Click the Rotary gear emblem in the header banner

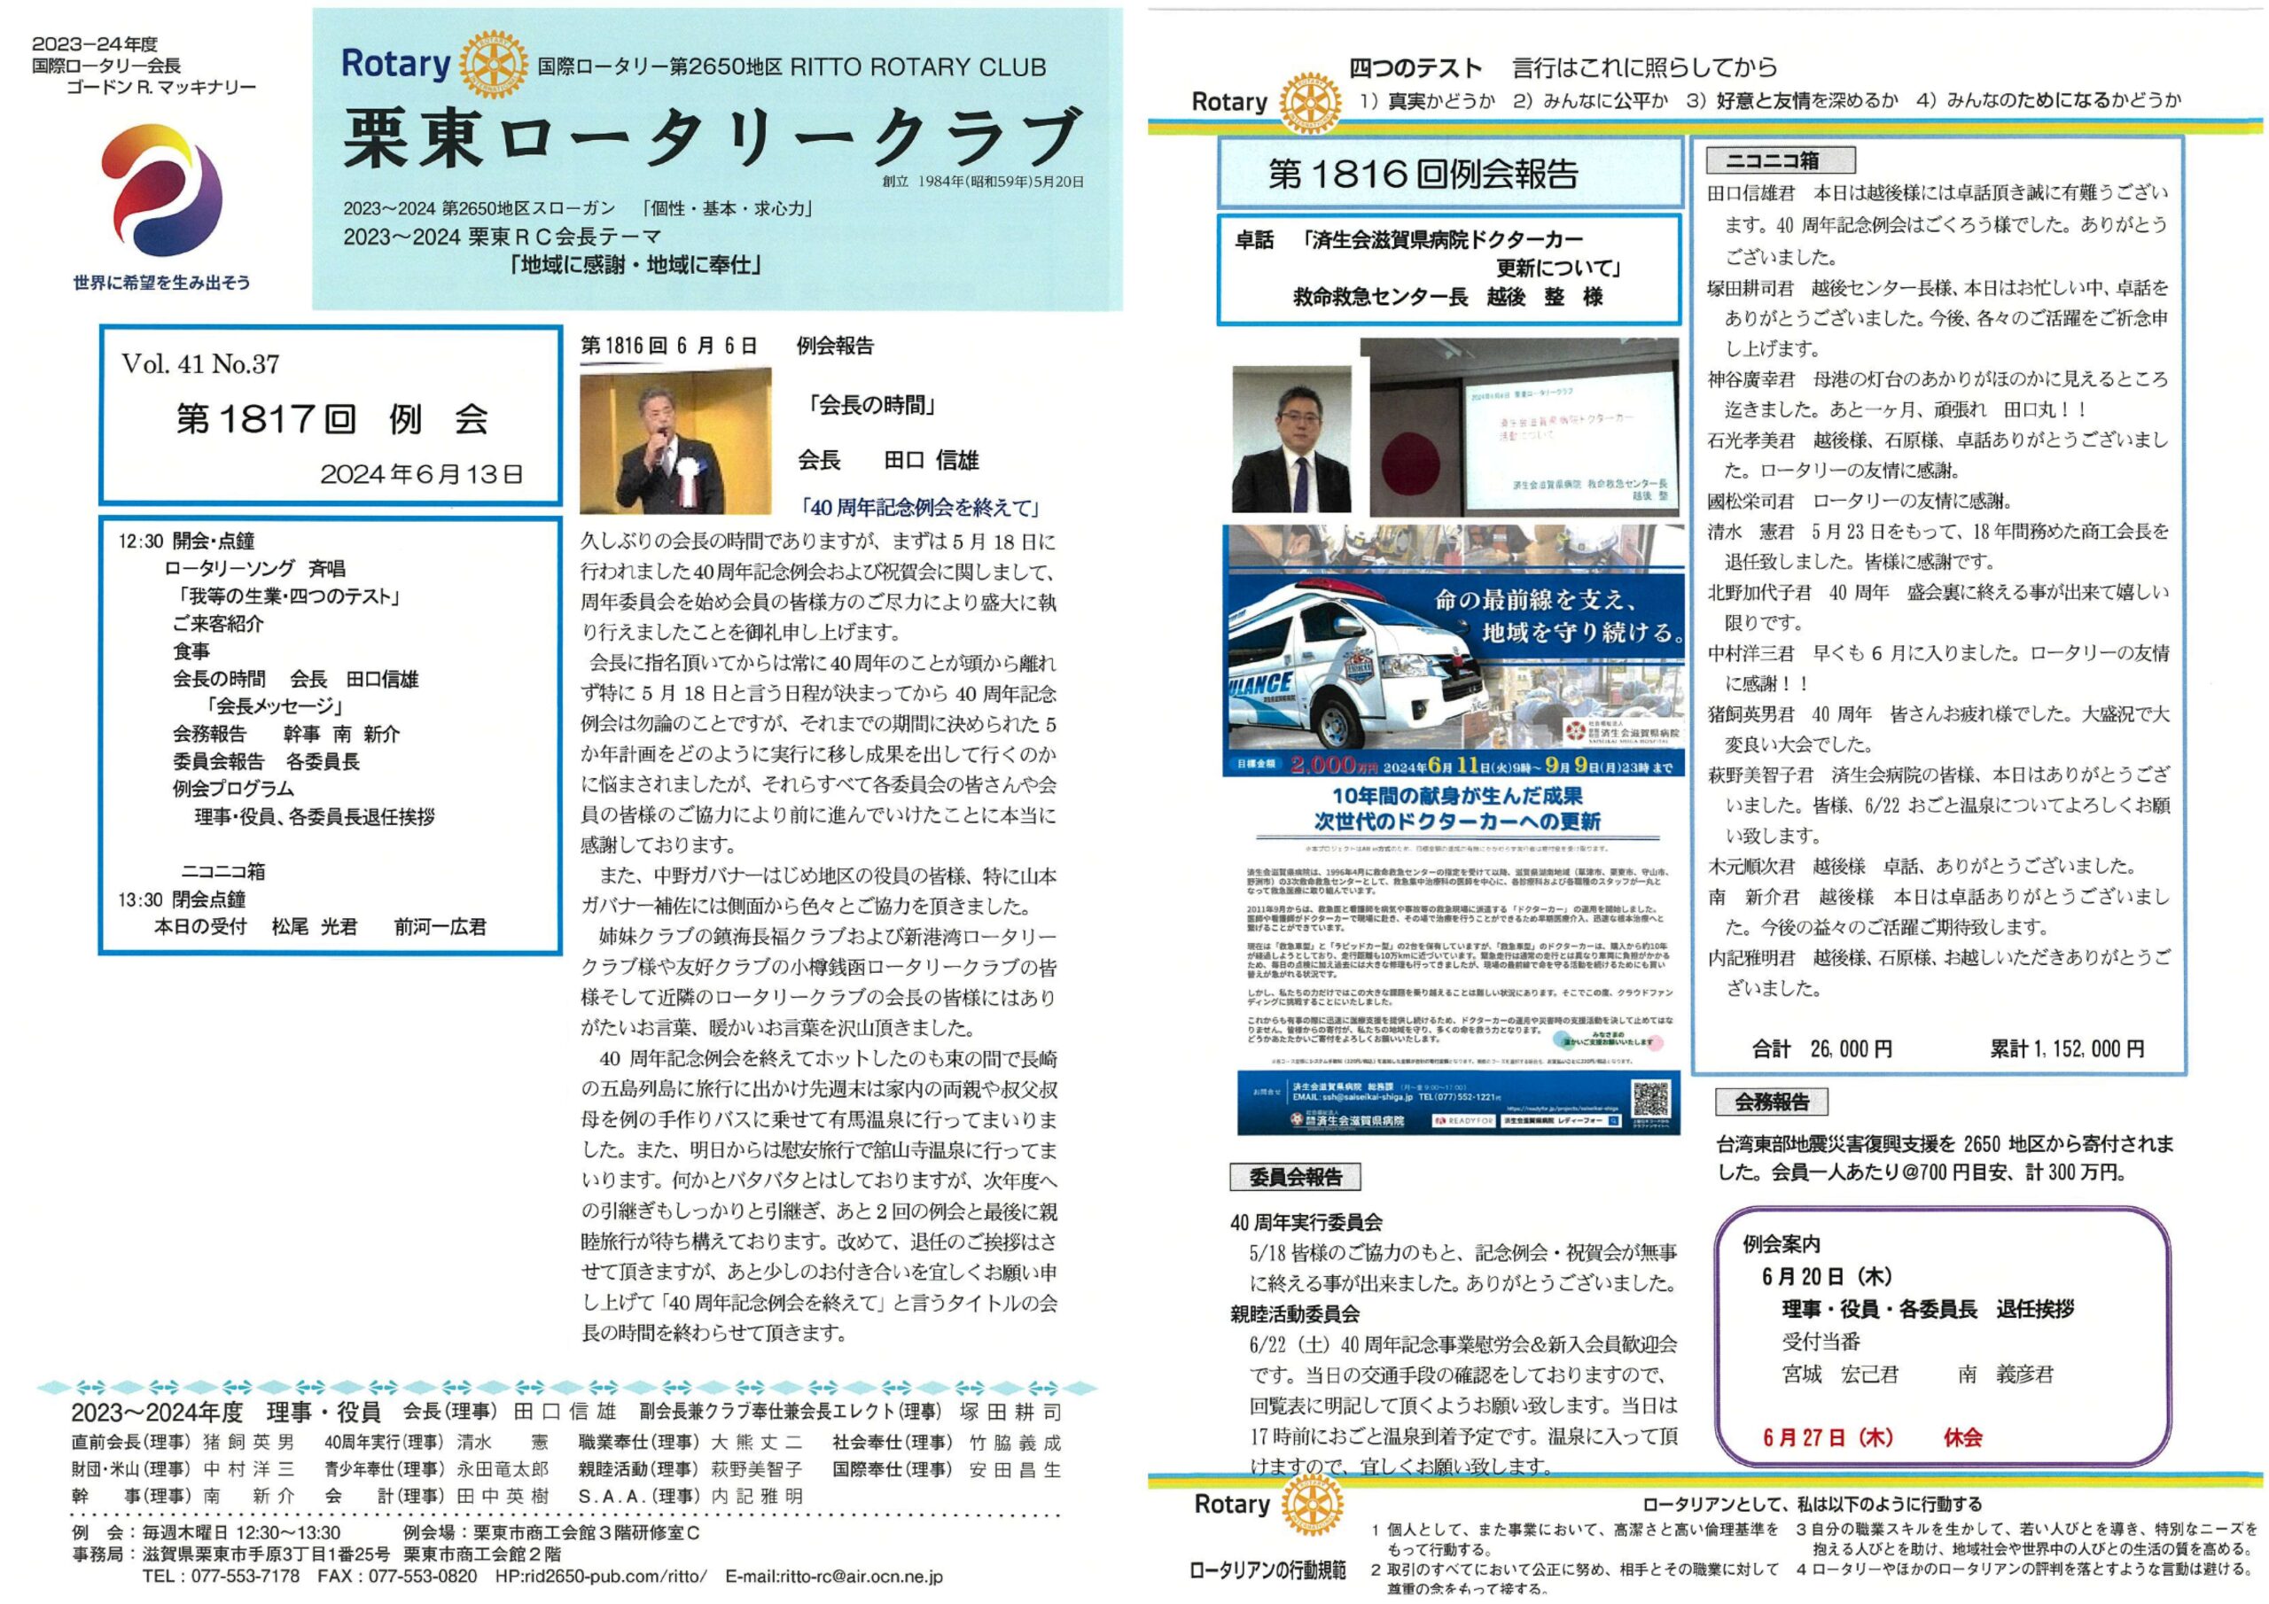493,64
